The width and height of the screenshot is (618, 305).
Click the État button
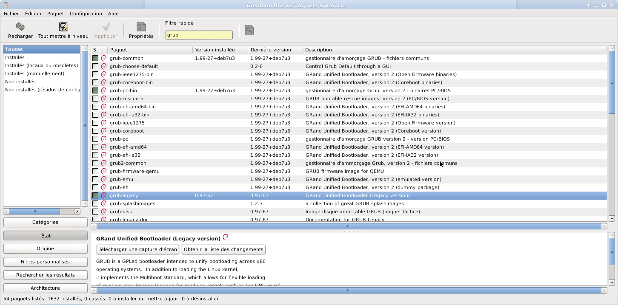point(45,235)
